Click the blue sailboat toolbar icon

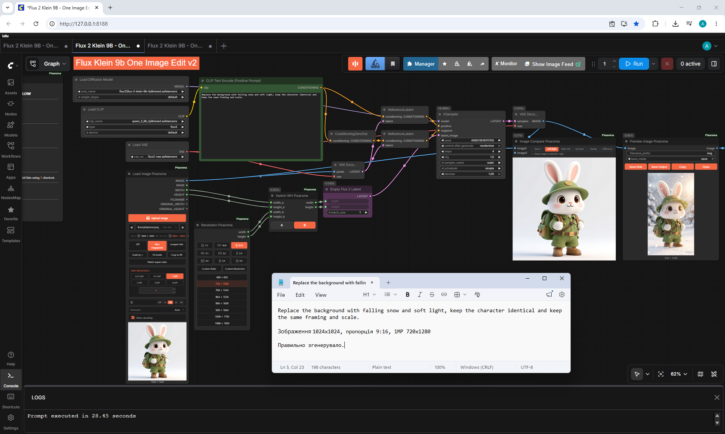[x=375, y=64]
